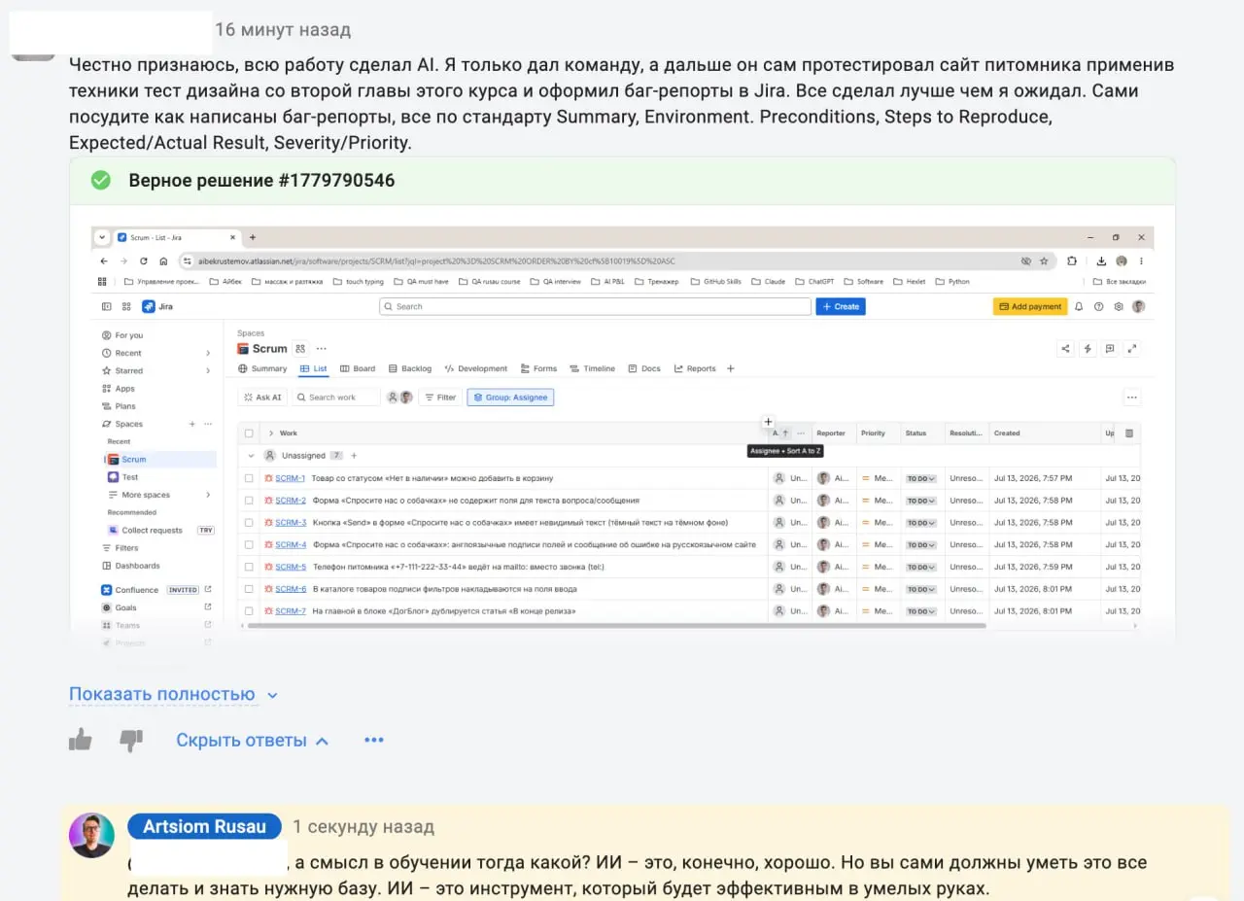Click the Jira profile avatar at top right
Screen dimensions: 1244x901
(x=1138, y=306)
